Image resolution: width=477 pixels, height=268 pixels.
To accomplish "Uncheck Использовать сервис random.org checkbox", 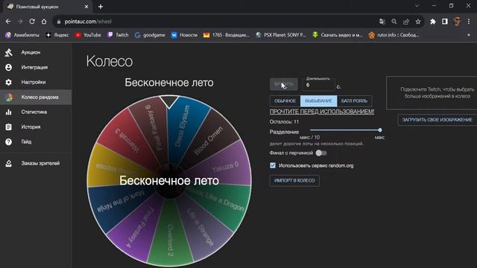I will click(x=273, y=165).
